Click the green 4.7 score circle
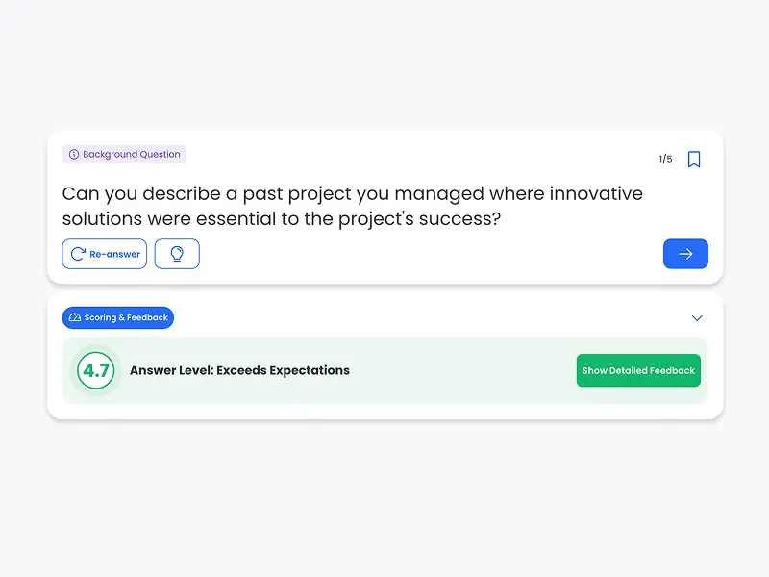769x577 pixels. [x=95, y=370]
